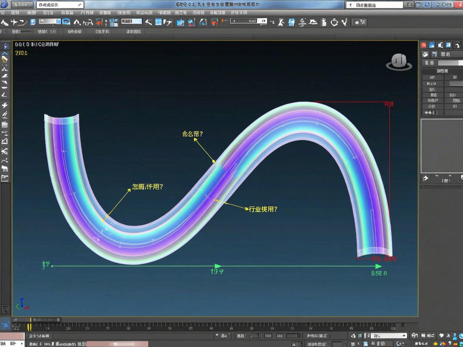This screenshot has width=463, height=347.
Task: Click the arrow icon below the command panel list box
Action: [x=426, y=178]
